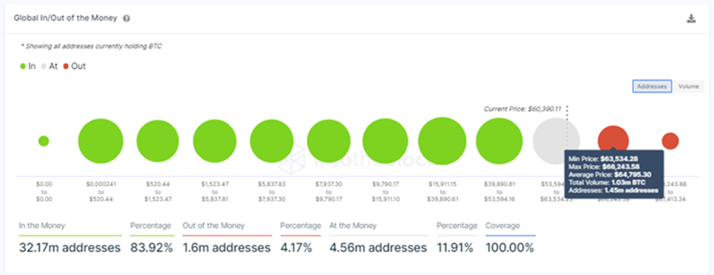Click the 1.6m addresses value

[226, 248]
